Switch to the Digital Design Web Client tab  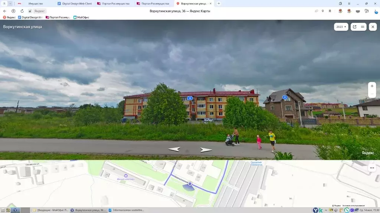tap(75, 4)
